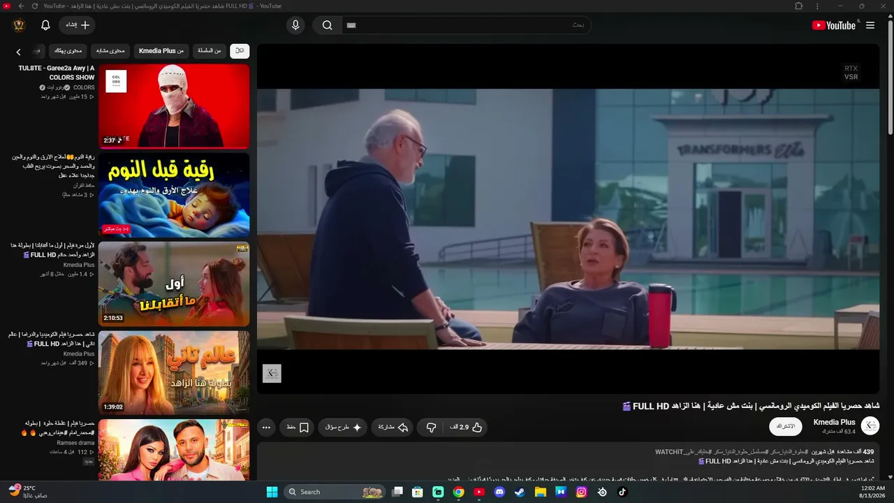Click the COLORS channel name
The width and height of the screenshot is (894, 503).
pos(84,87)
